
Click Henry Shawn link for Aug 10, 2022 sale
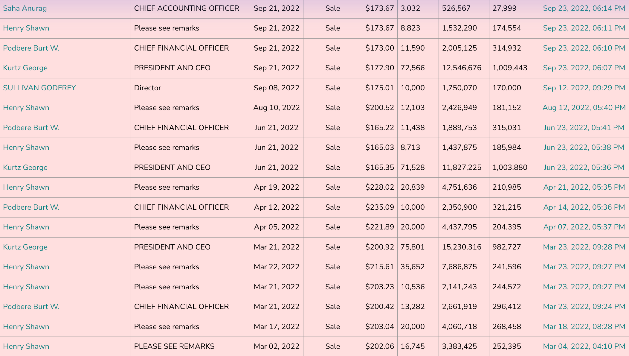(26, 108)
